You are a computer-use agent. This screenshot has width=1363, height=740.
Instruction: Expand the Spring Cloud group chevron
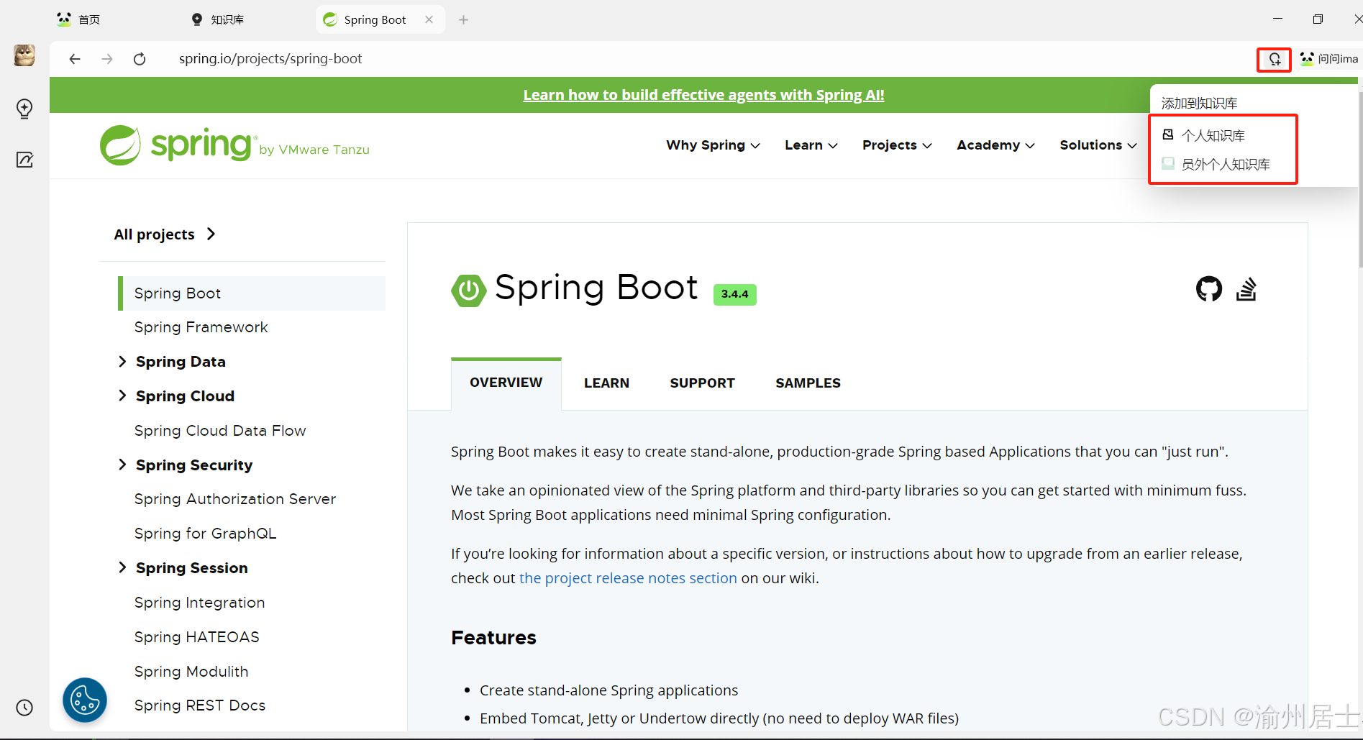point(122,396)
